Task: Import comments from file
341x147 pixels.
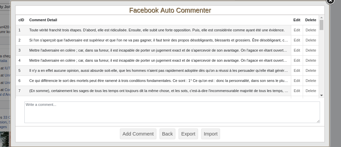Action: pos(211,134)
